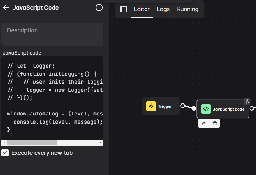The image size is (256, 175).
Task: Switch to the Editor tab
Action: 142,9
